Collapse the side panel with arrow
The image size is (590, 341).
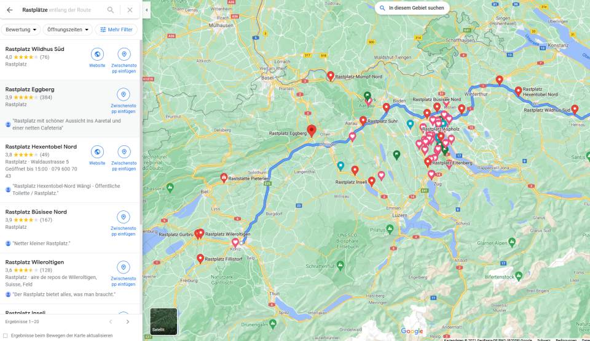pos(146,10)
